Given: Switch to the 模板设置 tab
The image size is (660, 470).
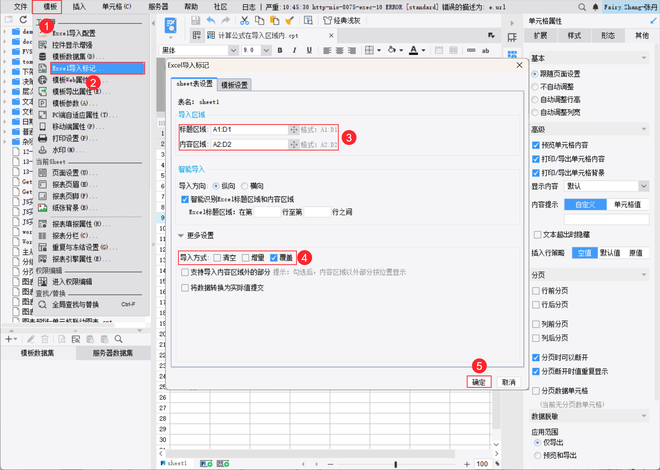Looking at the screenshot, I should pos(234,85).
